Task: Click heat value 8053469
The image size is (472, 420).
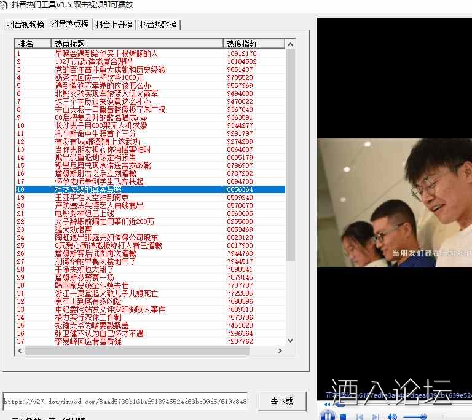Action: 240,229
